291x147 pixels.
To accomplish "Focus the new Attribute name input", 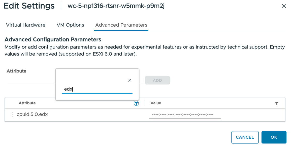I will (30, 80).
